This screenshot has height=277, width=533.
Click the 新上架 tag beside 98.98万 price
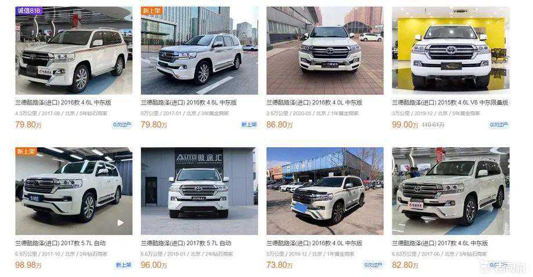(x=123, y=265)
